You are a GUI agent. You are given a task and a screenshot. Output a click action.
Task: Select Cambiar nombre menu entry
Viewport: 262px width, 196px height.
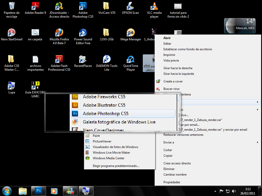[208, 175]
